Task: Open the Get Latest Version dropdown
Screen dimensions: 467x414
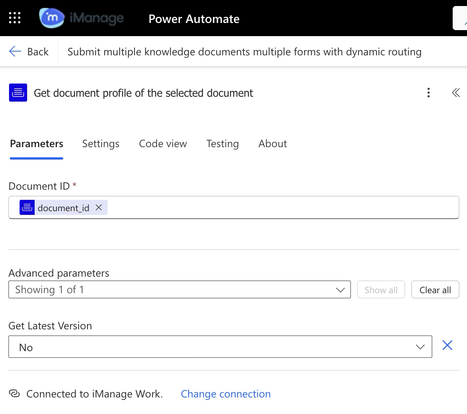Action: [x=220, y=347]
